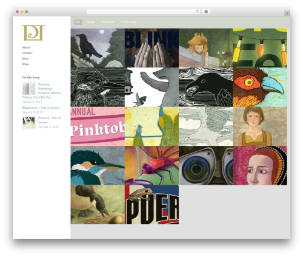The image size is (303, 257).
Task: Open the Contact page
Action: [27, 53]
